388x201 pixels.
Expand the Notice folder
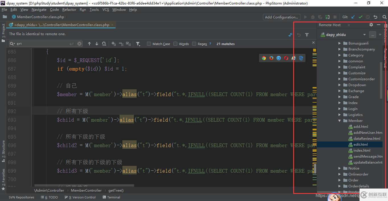click(x=339, y=168)
